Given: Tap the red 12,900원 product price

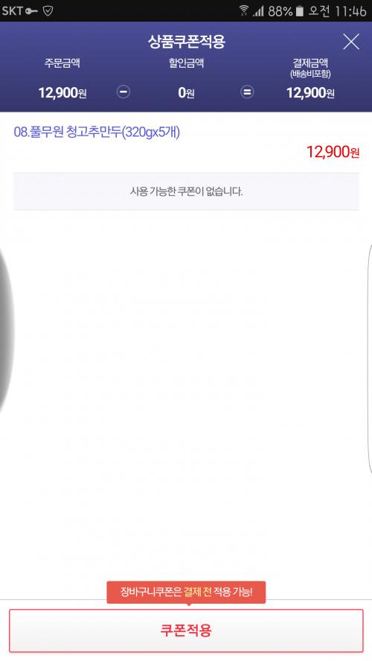Looking at the screenshot, I should (333, 152).
